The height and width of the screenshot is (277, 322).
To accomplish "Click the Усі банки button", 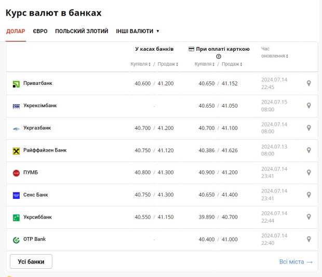I will pyautogui.click(x=31, y=261).
